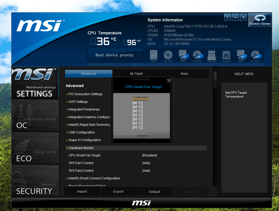Screen dimensions: 279x211
Task: Click the Export button
Action: coord(118,192)
